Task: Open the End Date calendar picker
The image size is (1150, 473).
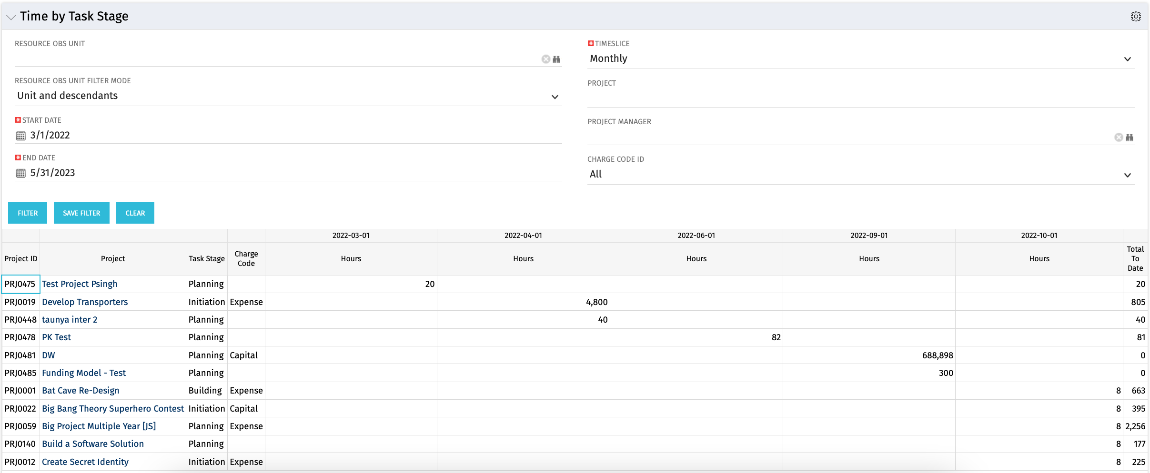Action: pos(20,173)
